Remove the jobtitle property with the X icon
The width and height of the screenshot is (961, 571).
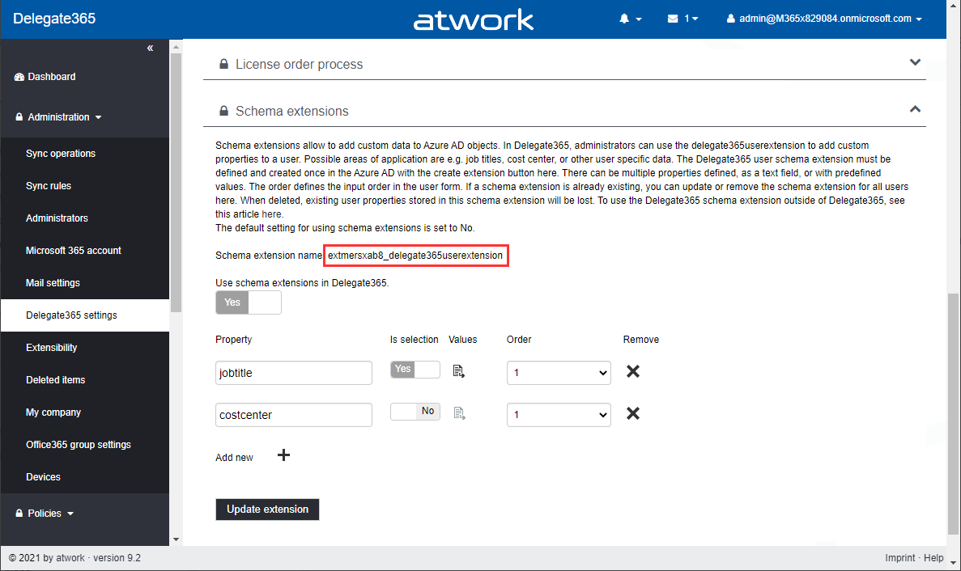[x=633, y=371]
